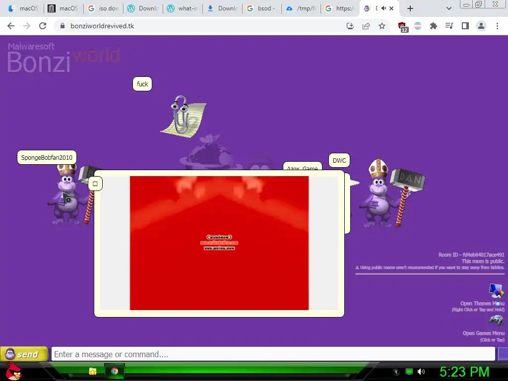Show hidden tray icons arrow

[396, 372]
